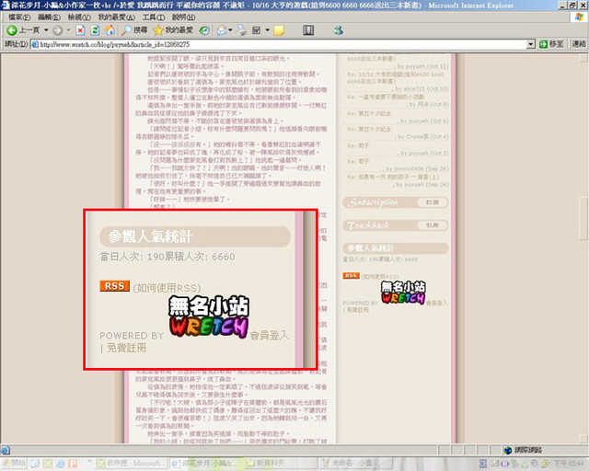589x471 pixels.
Task: Click 引用 in the Trackback bar
Action: [432, 225]
